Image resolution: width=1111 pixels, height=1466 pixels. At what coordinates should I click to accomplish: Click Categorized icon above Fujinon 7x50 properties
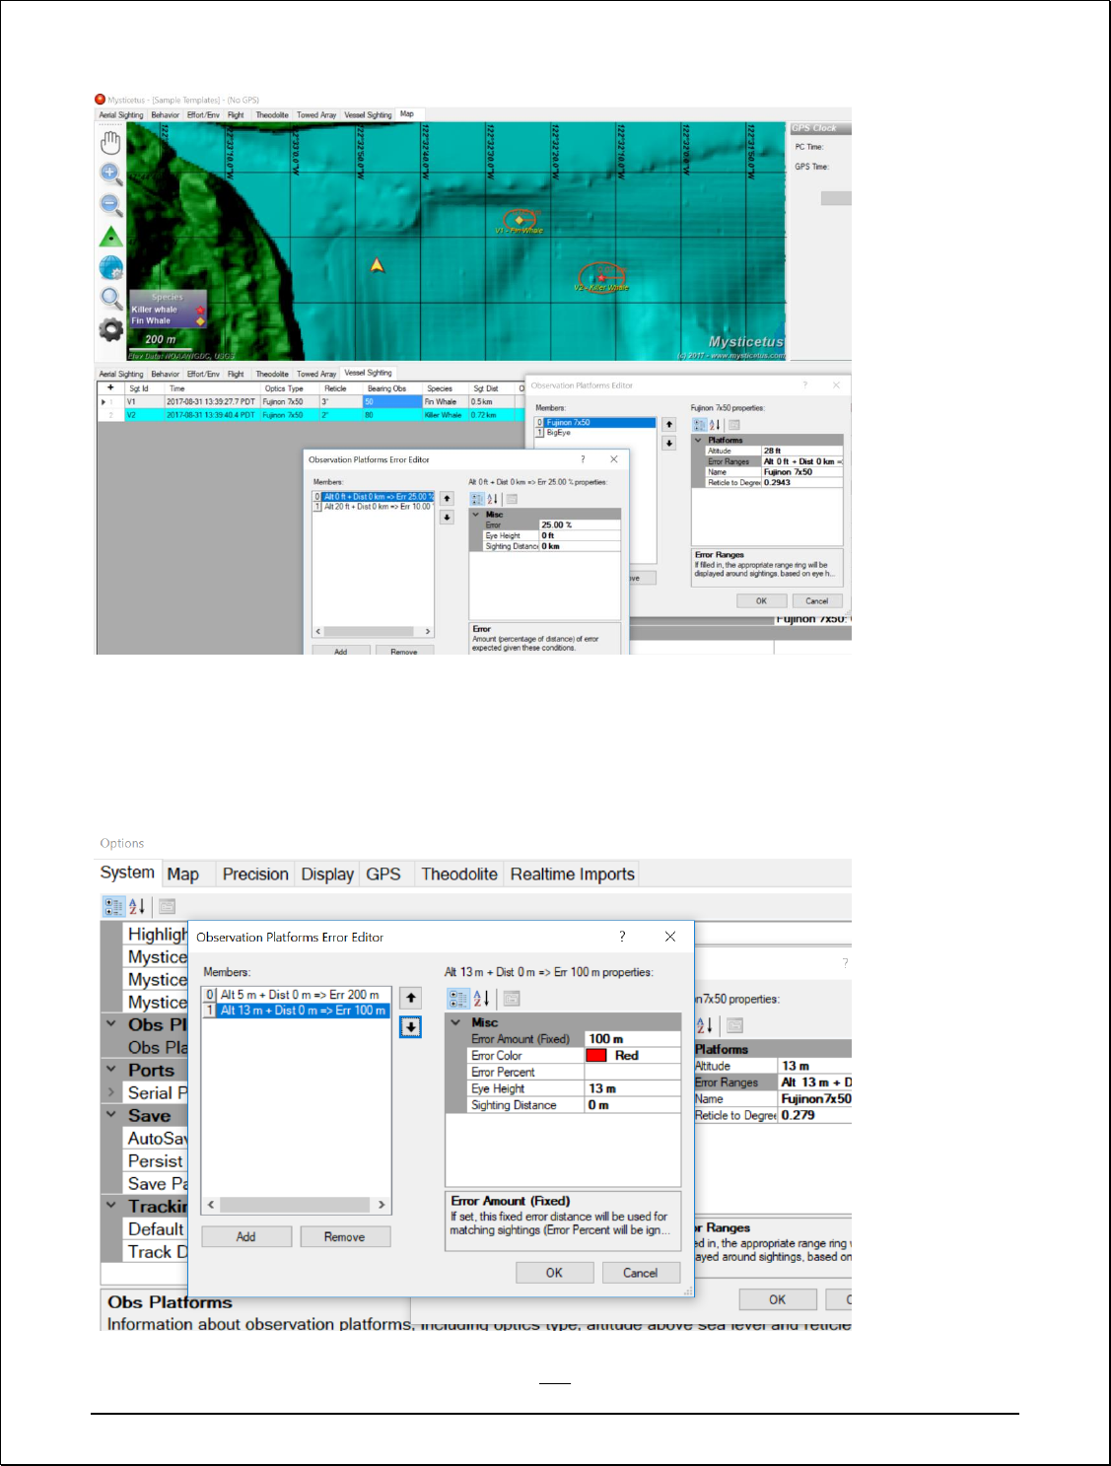click(x=700, y=425)
